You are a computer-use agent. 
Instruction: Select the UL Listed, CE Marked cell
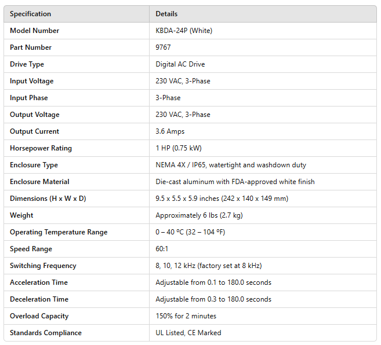coord(188,333)
